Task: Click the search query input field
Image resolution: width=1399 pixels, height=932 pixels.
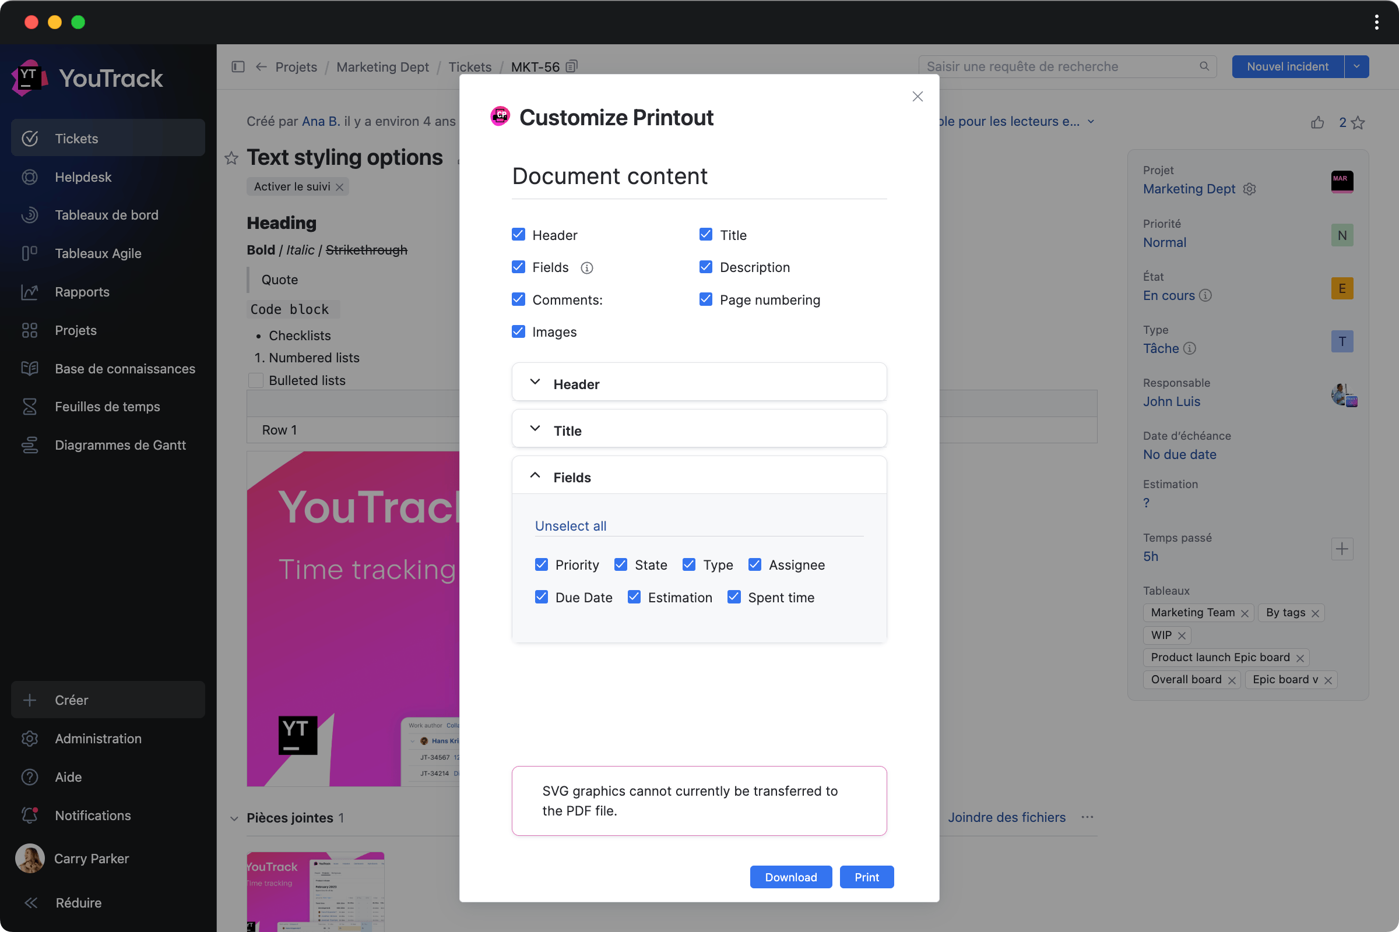Action: click(1059, 66)
